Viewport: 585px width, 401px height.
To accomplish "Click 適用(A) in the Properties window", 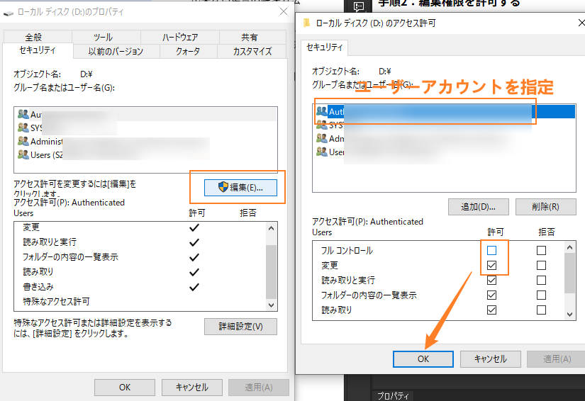I will click(259, 388).
